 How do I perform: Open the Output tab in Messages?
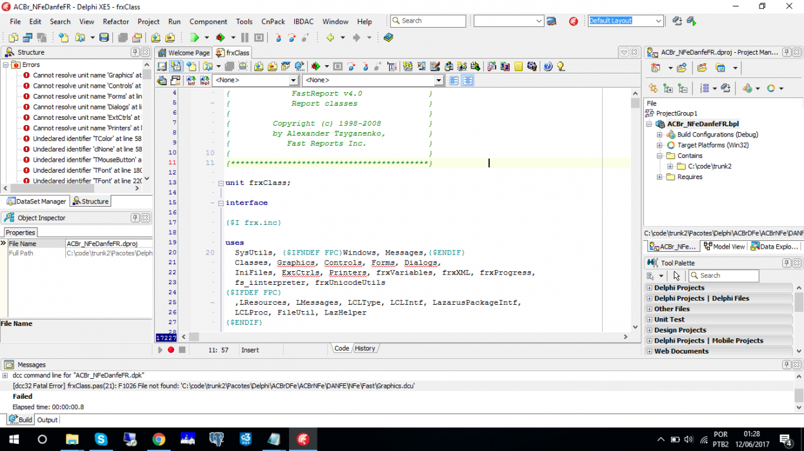click(x=47, y=419)
